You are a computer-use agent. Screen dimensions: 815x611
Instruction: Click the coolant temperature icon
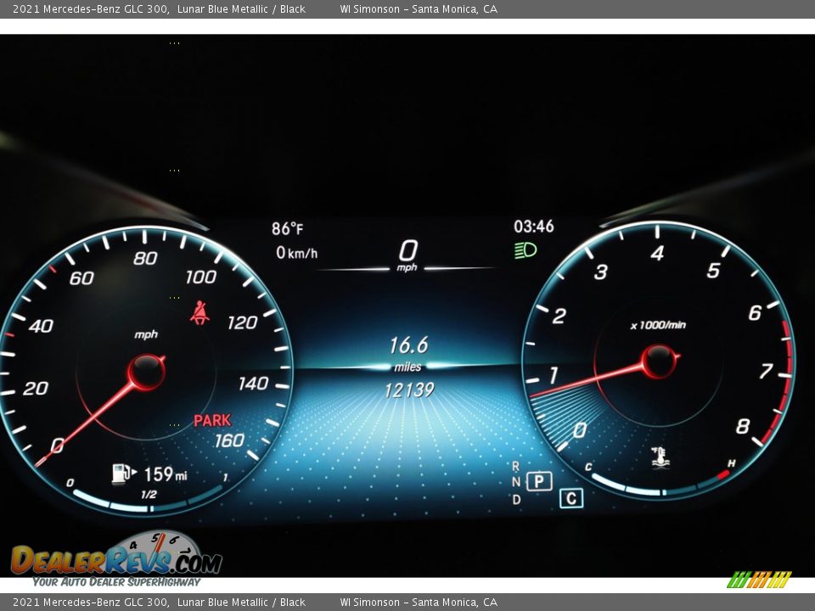[x=660, y=457]
